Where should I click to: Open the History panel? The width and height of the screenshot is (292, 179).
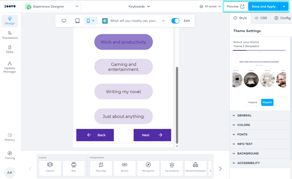pos(10,137)
